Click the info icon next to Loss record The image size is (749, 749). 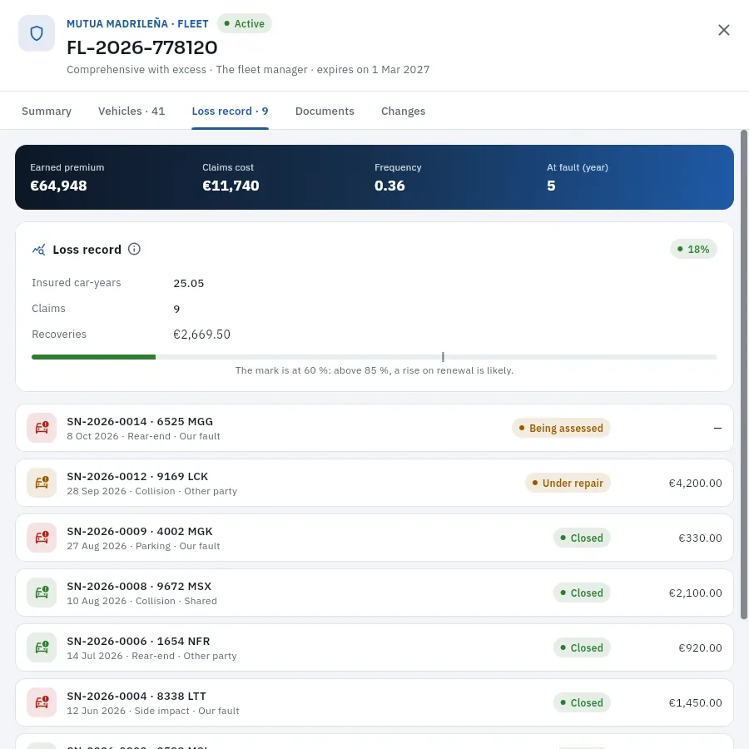click(134, 249)
